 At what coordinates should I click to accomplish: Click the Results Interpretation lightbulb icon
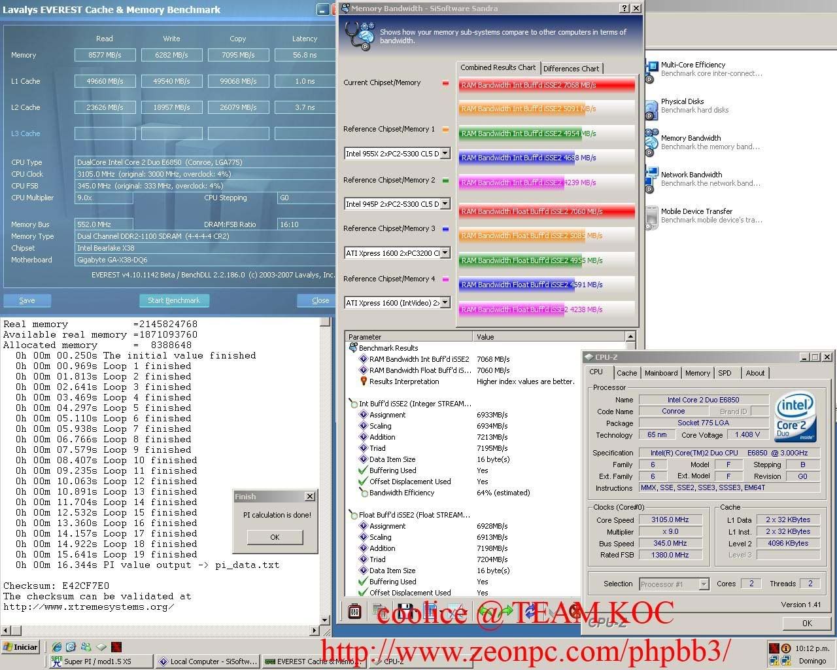(364, 381)
